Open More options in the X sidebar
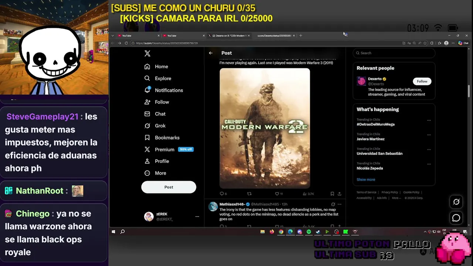Image resolution: width=473 pixels, height=266 pixels. coord(155,173)
